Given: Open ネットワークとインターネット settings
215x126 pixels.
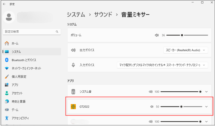Looking at the screenshot, I should (x=32, y=68).
